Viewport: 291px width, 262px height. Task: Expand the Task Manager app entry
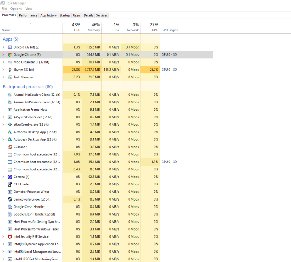pos(3,77)
